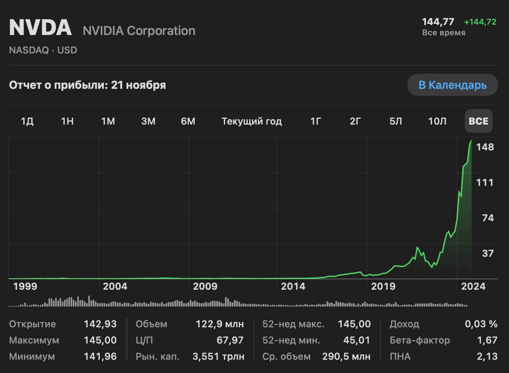Screen dimensions: 509x373
Task: Click the Бета-фактор value 1,67
Action: tap(487, 340)
